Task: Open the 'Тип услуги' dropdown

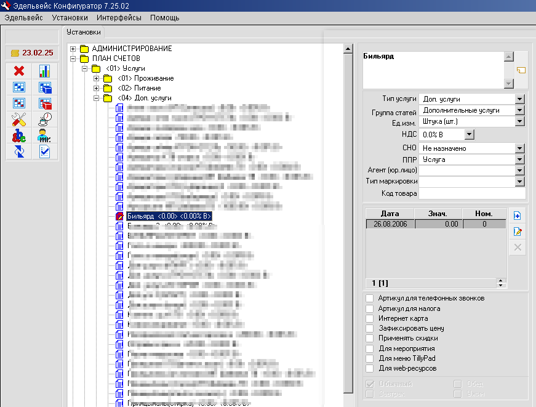Action: 519,99
